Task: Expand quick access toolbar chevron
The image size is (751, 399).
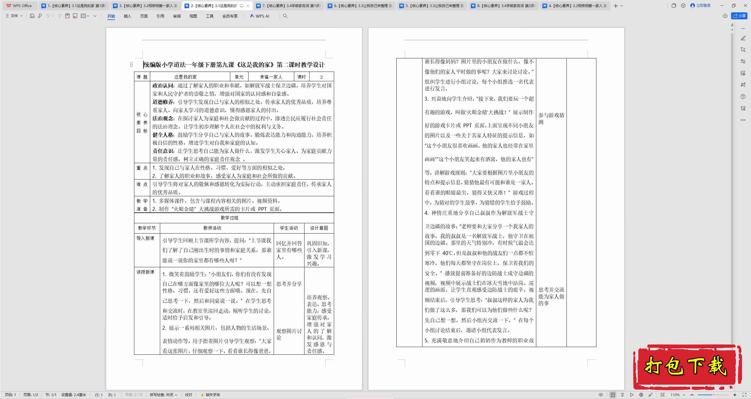Action: tap(95, 16)
